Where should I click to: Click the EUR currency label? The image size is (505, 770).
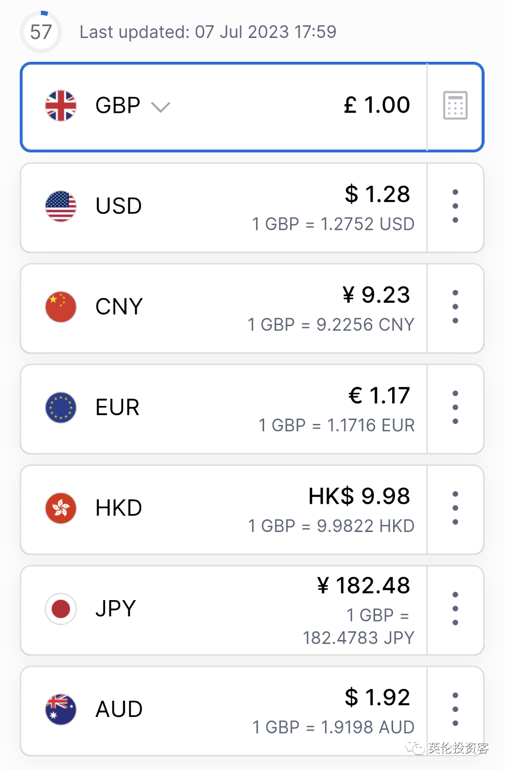coord(118,407)
